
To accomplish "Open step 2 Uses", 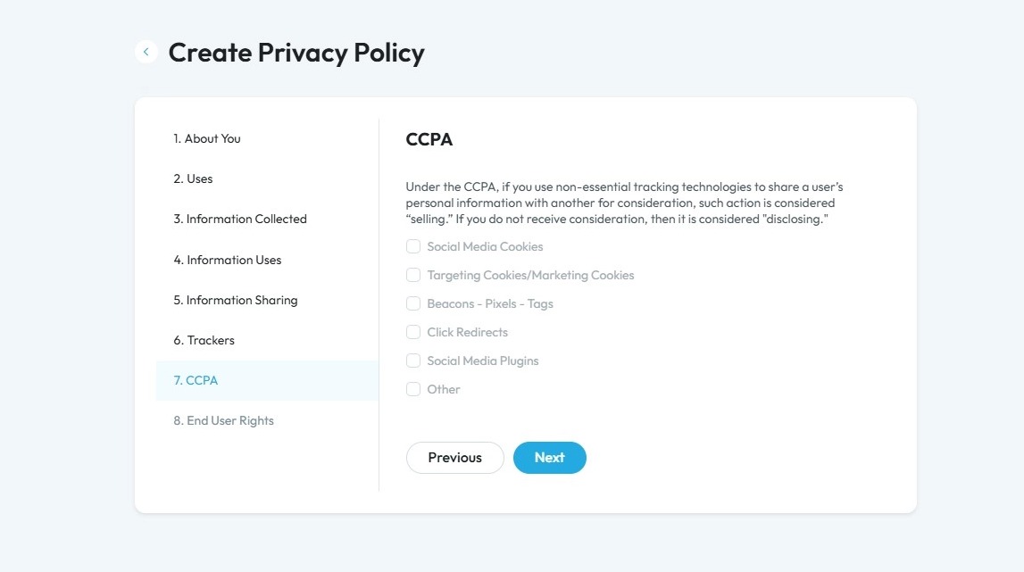I will click(267, 178).
